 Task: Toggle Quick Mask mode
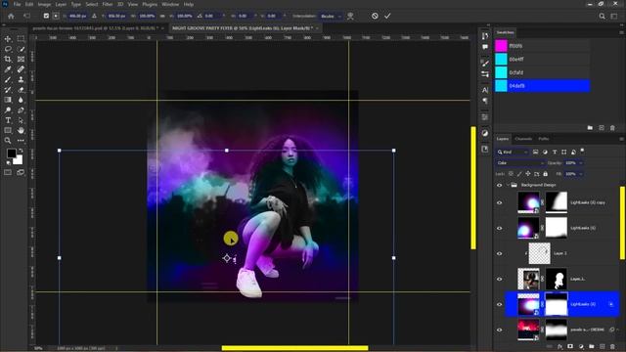[8, 172]
